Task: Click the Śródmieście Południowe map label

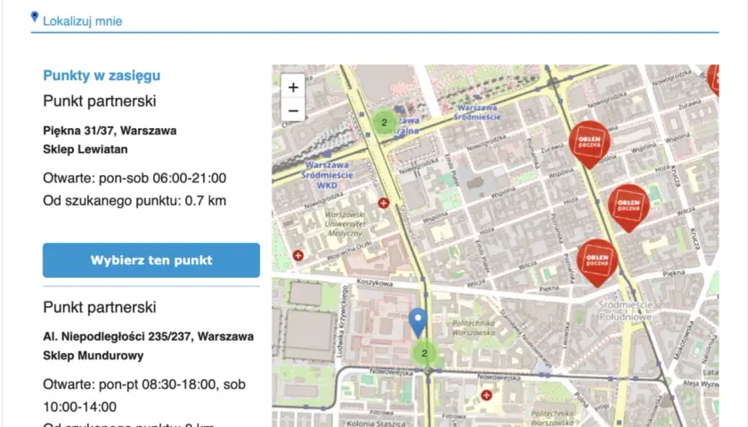Action: point(625,310)
